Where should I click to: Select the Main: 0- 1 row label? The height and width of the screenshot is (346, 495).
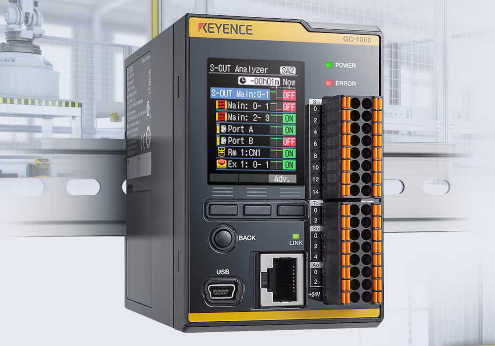(x=248, y=106)
